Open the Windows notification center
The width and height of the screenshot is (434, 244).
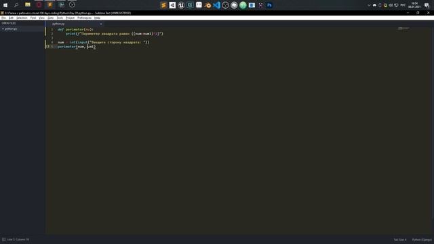(x=427, y=5)
